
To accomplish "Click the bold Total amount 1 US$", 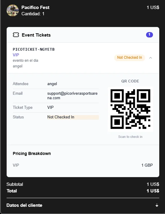I will 153,191.
